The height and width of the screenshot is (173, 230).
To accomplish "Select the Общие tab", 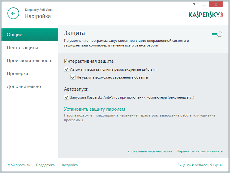I will 30,34.
